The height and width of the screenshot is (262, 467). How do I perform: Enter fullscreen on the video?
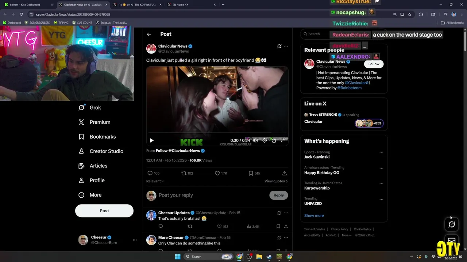point(283,140)
